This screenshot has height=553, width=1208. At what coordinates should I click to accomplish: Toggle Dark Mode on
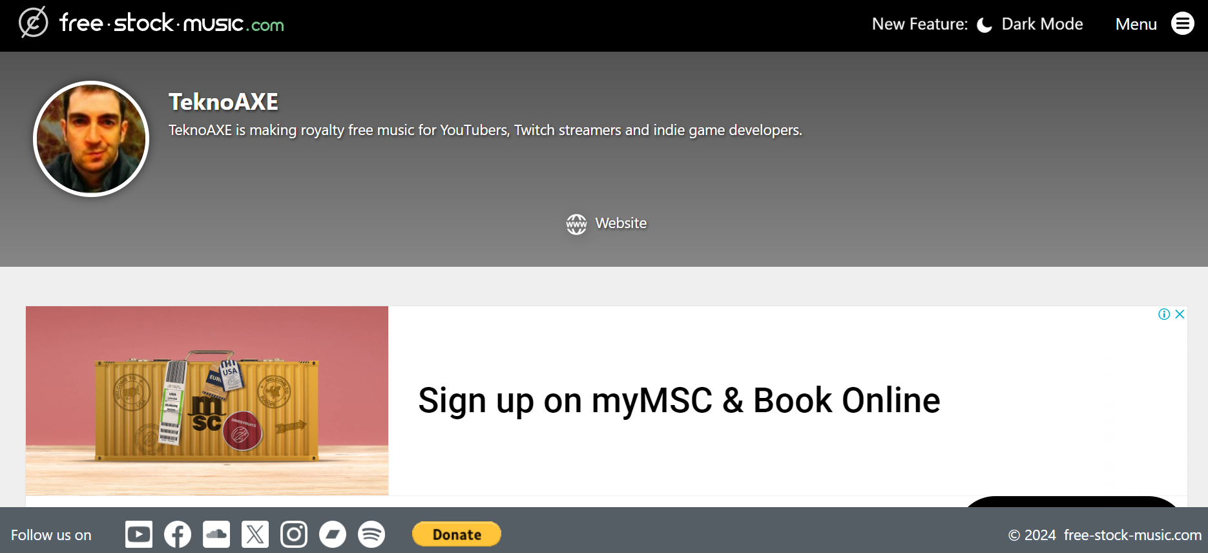coord(1030,25)
